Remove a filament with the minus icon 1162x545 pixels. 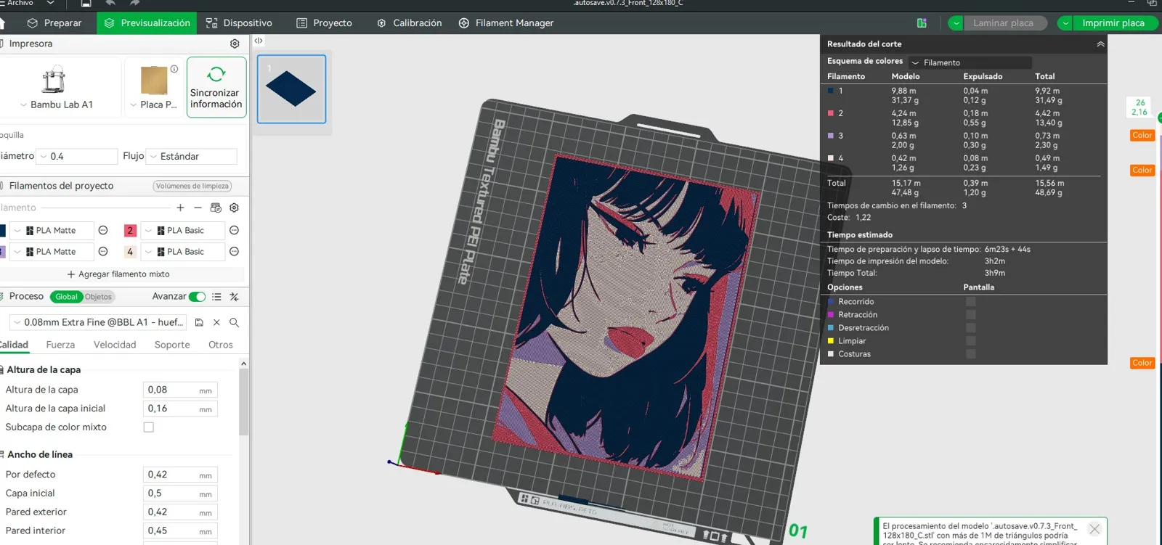pyautogui.click(x=198, y=208)
